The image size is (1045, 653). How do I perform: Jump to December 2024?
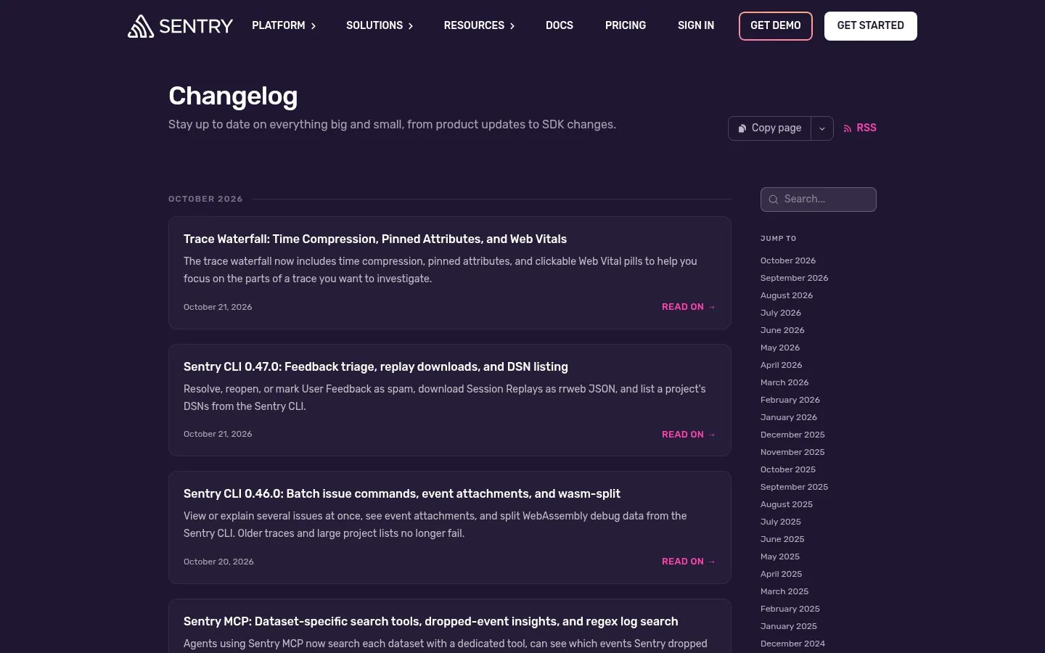pos(792,644)
